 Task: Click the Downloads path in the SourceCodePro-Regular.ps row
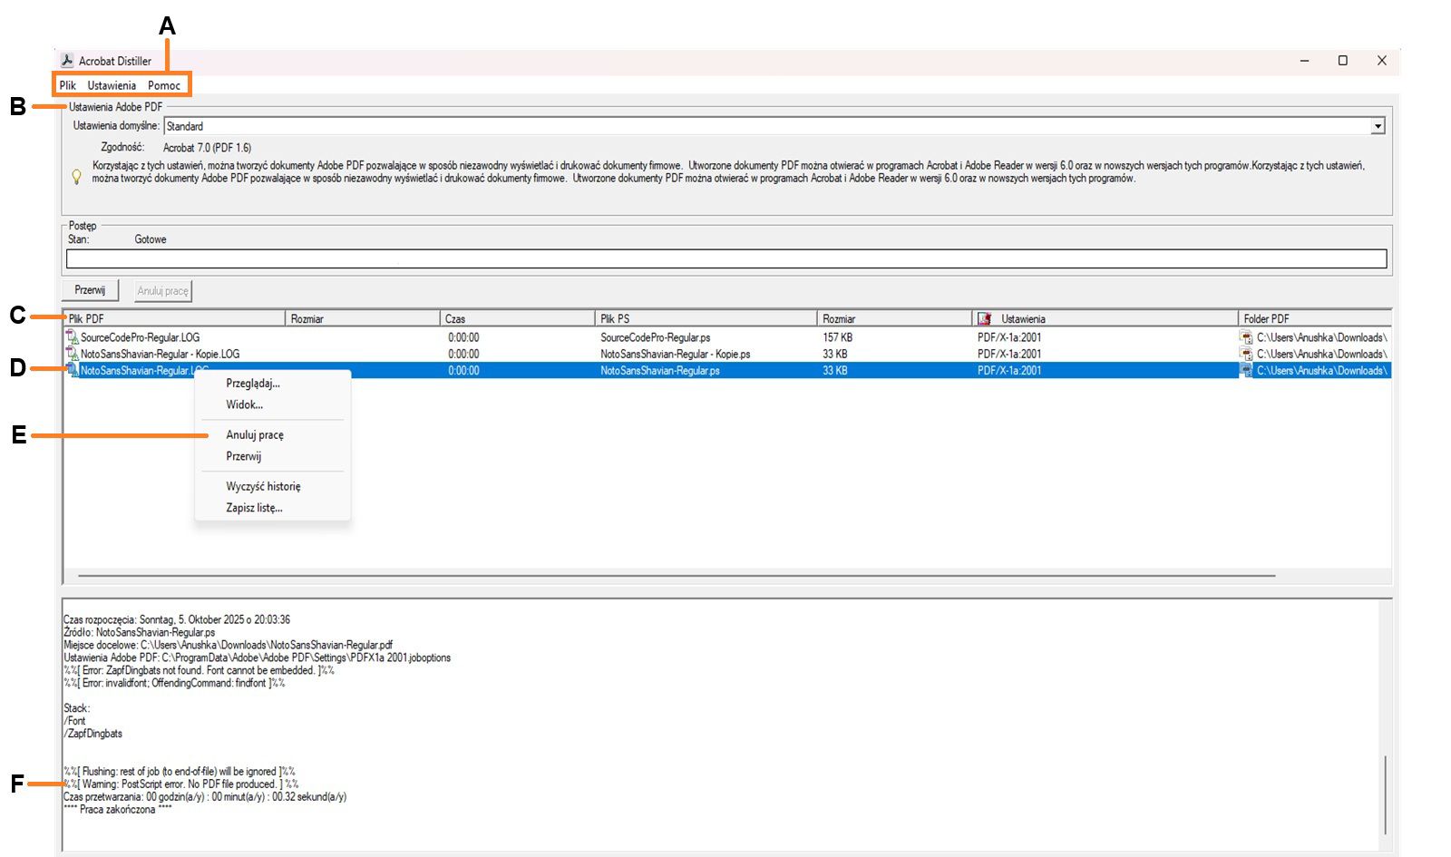[1321, 337]
